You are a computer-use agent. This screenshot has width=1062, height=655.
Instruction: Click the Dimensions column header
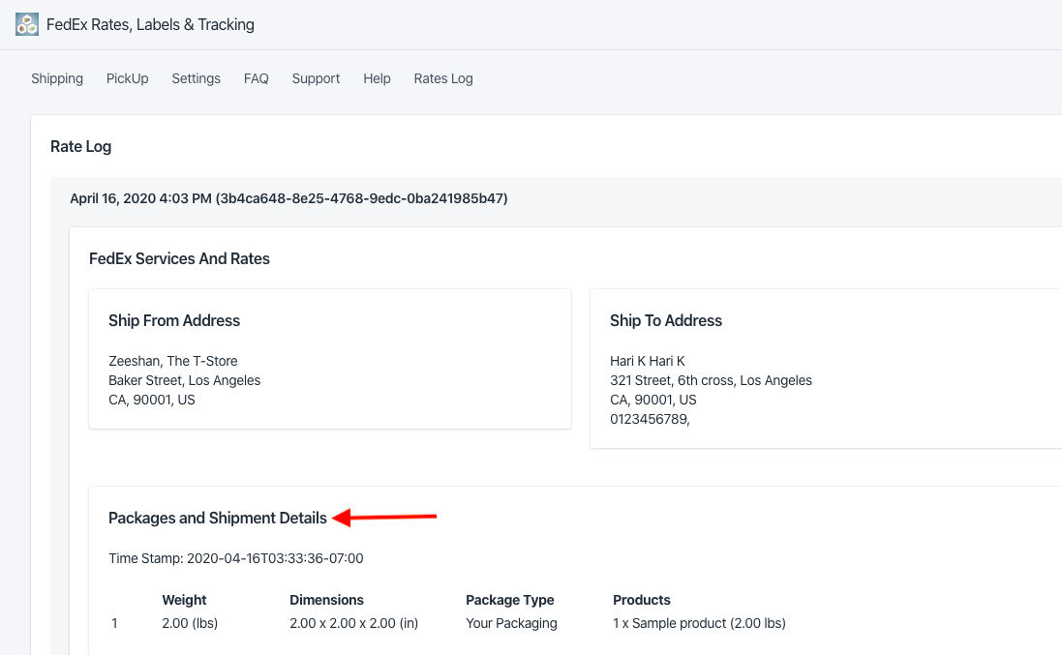point(326,600)
